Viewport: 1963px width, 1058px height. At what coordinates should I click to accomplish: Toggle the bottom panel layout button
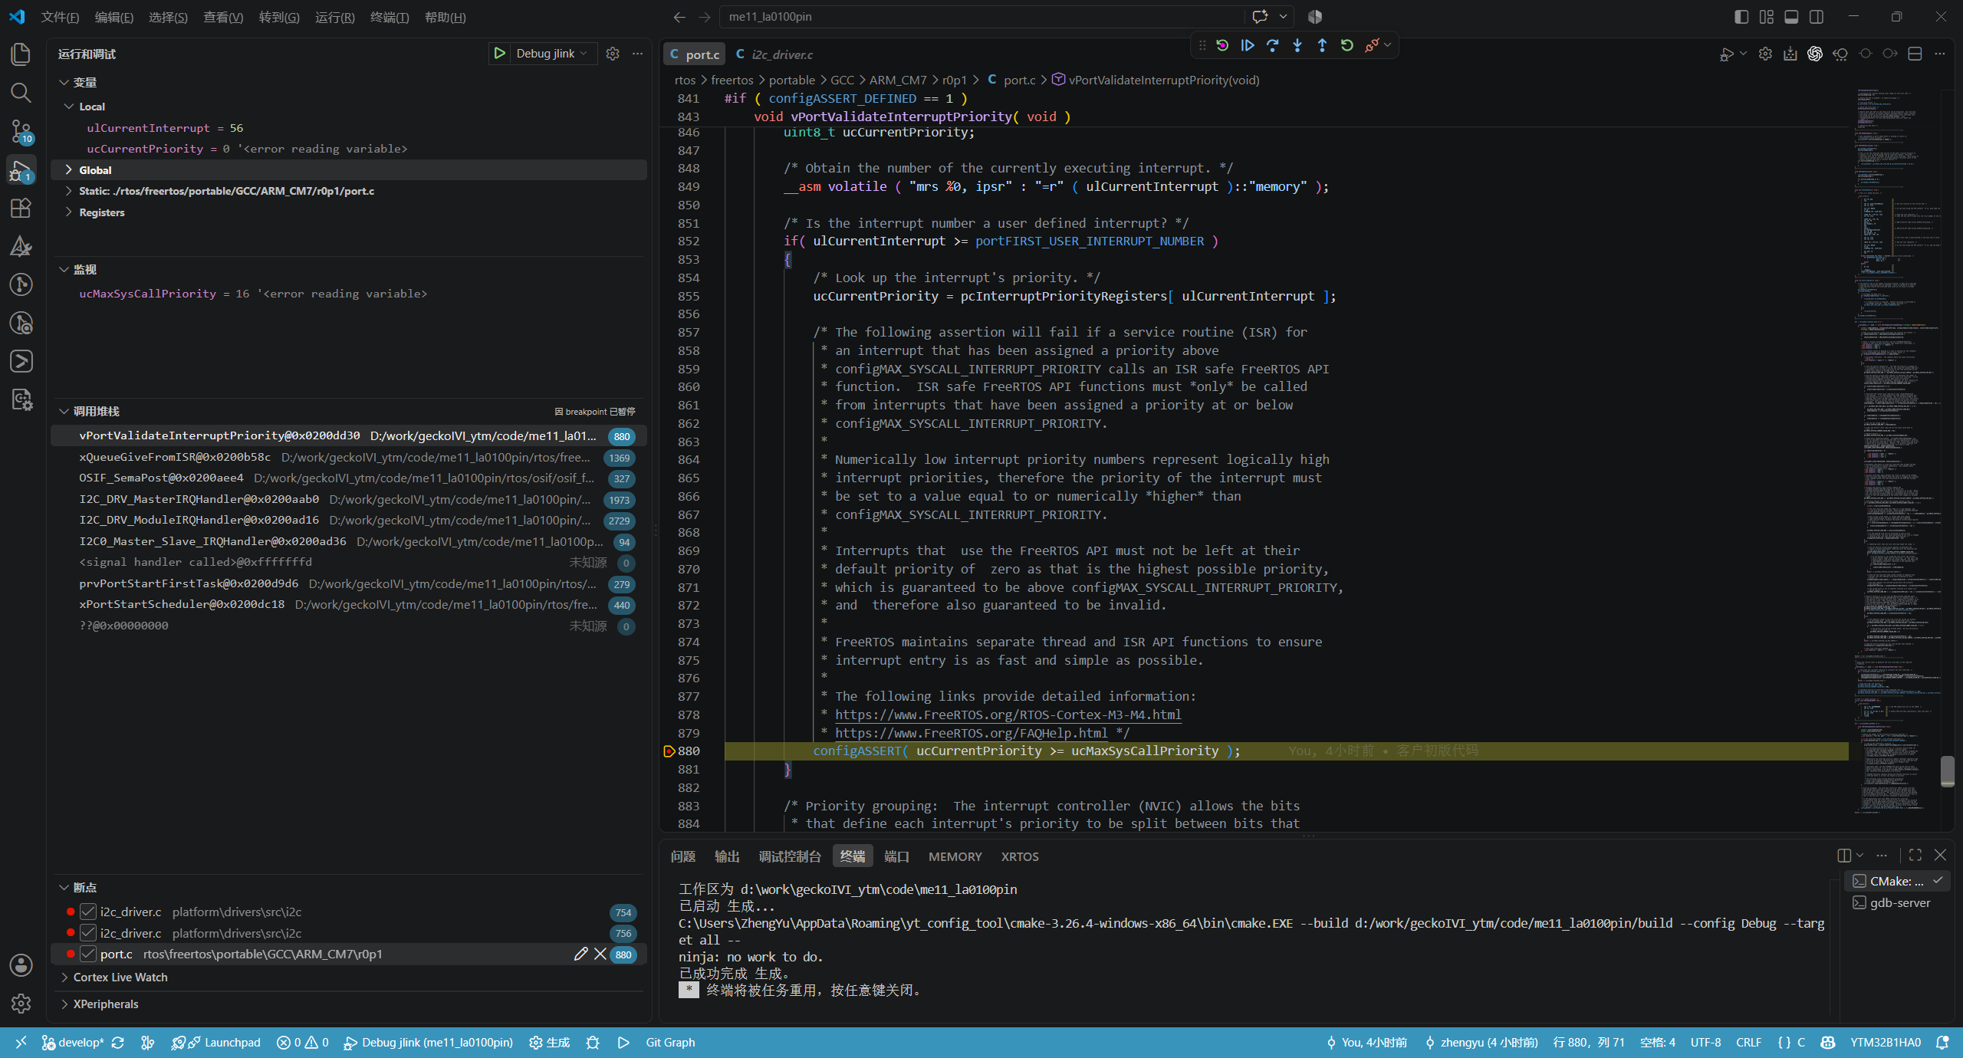point(1791,17)
